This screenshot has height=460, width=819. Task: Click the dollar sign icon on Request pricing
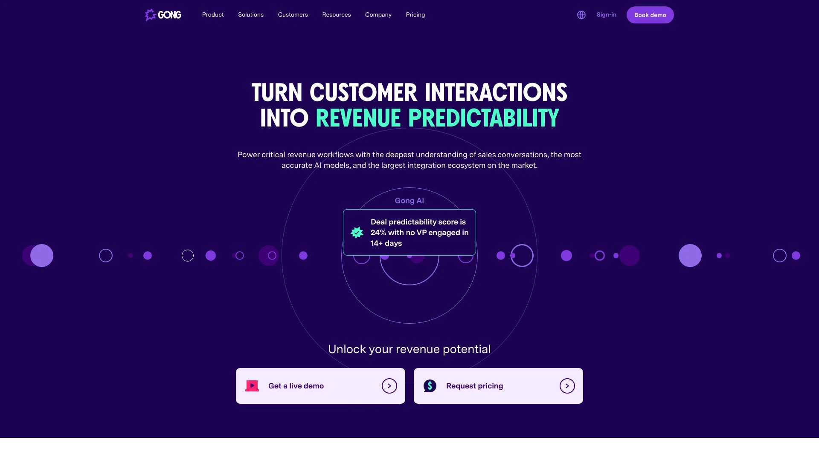[x=429, y=385]
